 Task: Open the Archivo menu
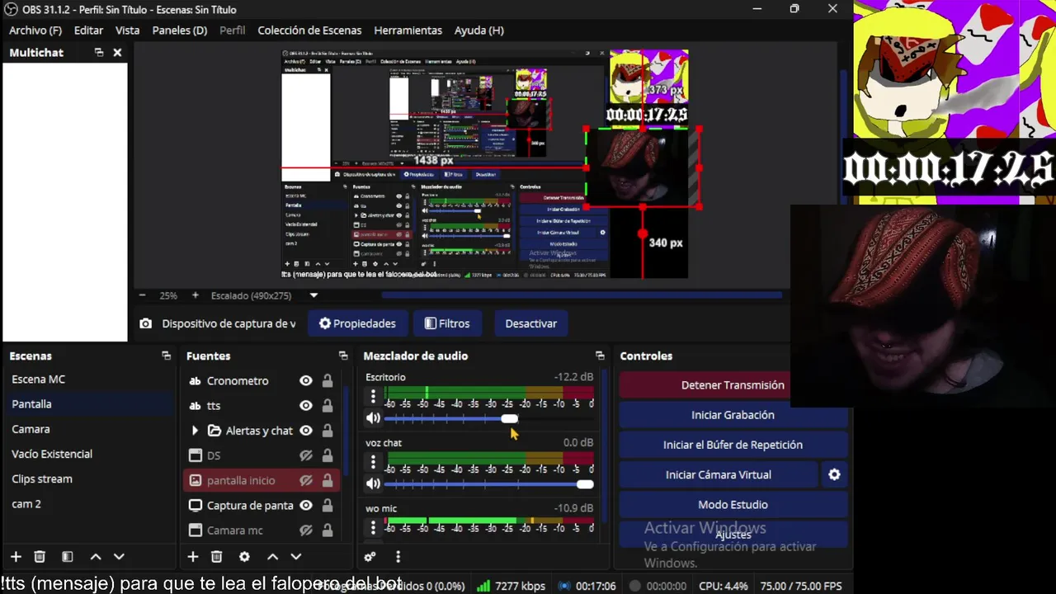pyautogui.click(x=35, y=30)
